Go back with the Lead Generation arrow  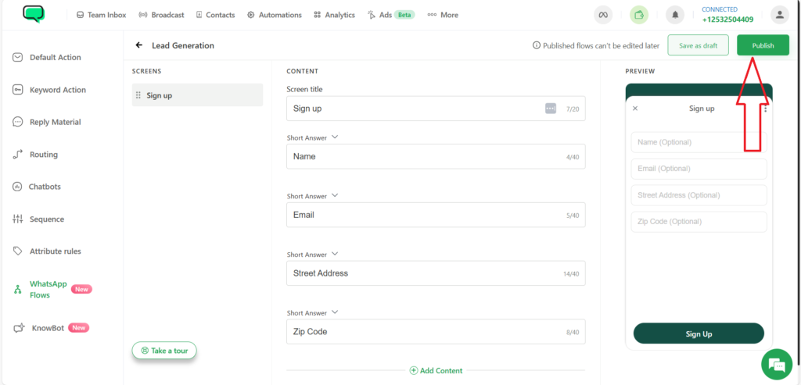(138, 45)
